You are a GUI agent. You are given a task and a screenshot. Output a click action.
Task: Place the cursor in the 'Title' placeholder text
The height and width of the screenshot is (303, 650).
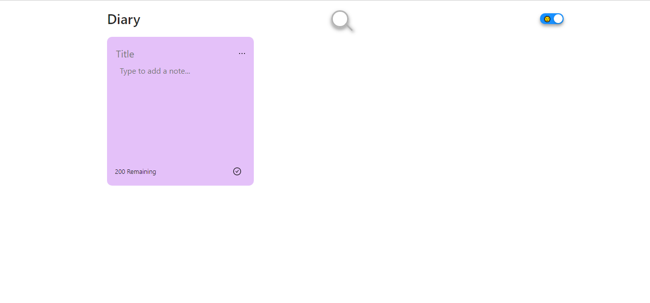125,54
